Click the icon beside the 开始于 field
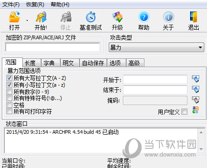 (196, 79)
